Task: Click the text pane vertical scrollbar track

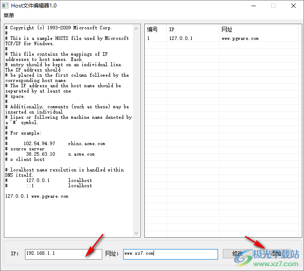Action: pos(136,132)
